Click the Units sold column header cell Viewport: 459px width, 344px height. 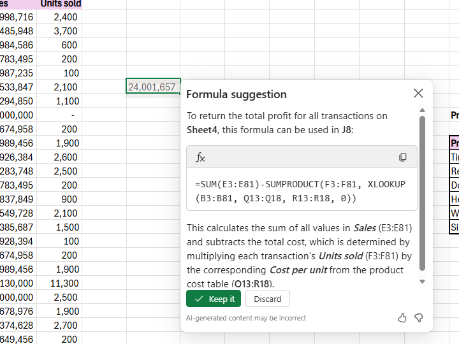coord(60,4)
